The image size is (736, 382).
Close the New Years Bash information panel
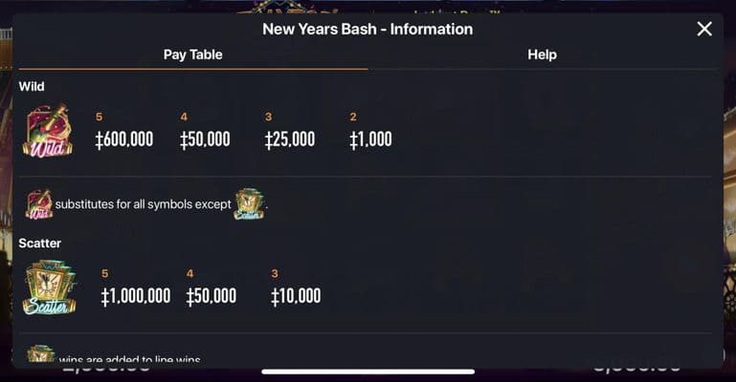point(704,29)
